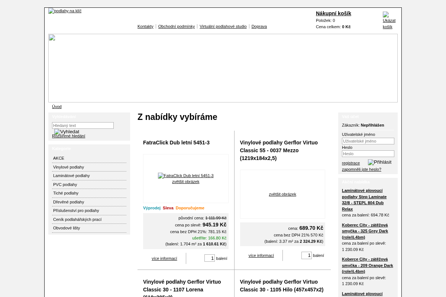Click quantity field for FatraClick Dub letní
This screenshot has width=446, height=297.
point(210,258)
